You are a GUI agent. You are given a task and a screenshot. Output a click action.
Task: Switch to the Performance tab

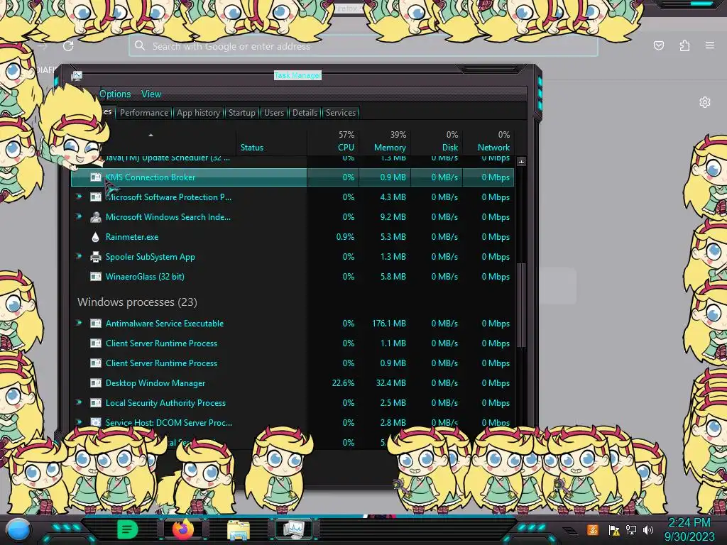pos(144,113)
